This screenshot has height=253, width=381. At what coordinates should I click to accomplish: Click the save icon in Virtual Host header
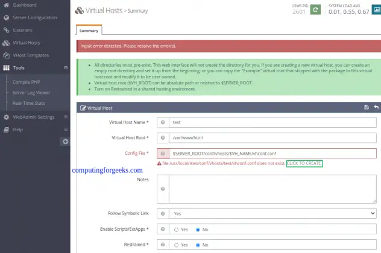click(x=367, y=107)
